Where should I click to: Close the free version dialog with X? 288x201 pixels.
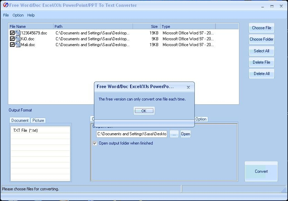[x=188, y=87]
